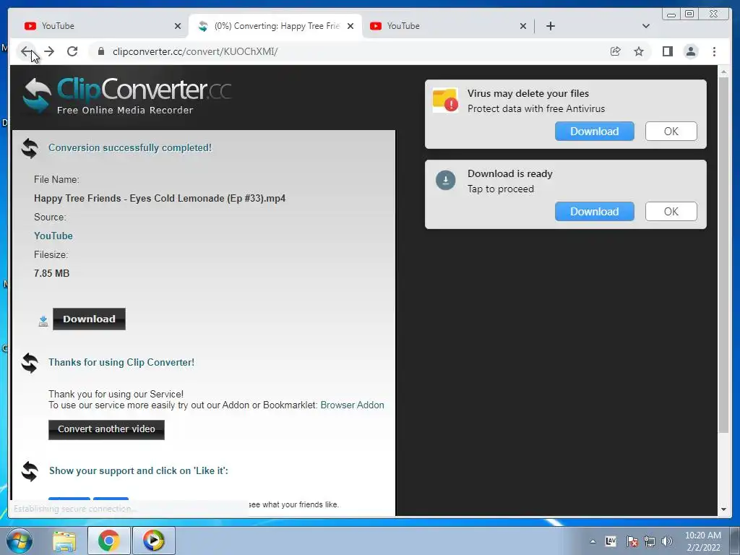Click the Chrome taskbar icon
The image size is (740, 555).
(109, 541)
